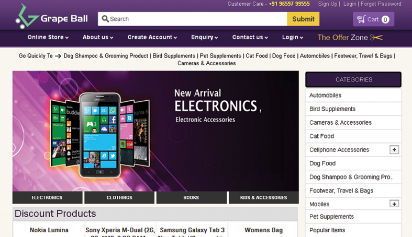This screenshot has width=412, height=237.
Task: Expand Cellphone Accessories with the plus button
Action: 394,150
